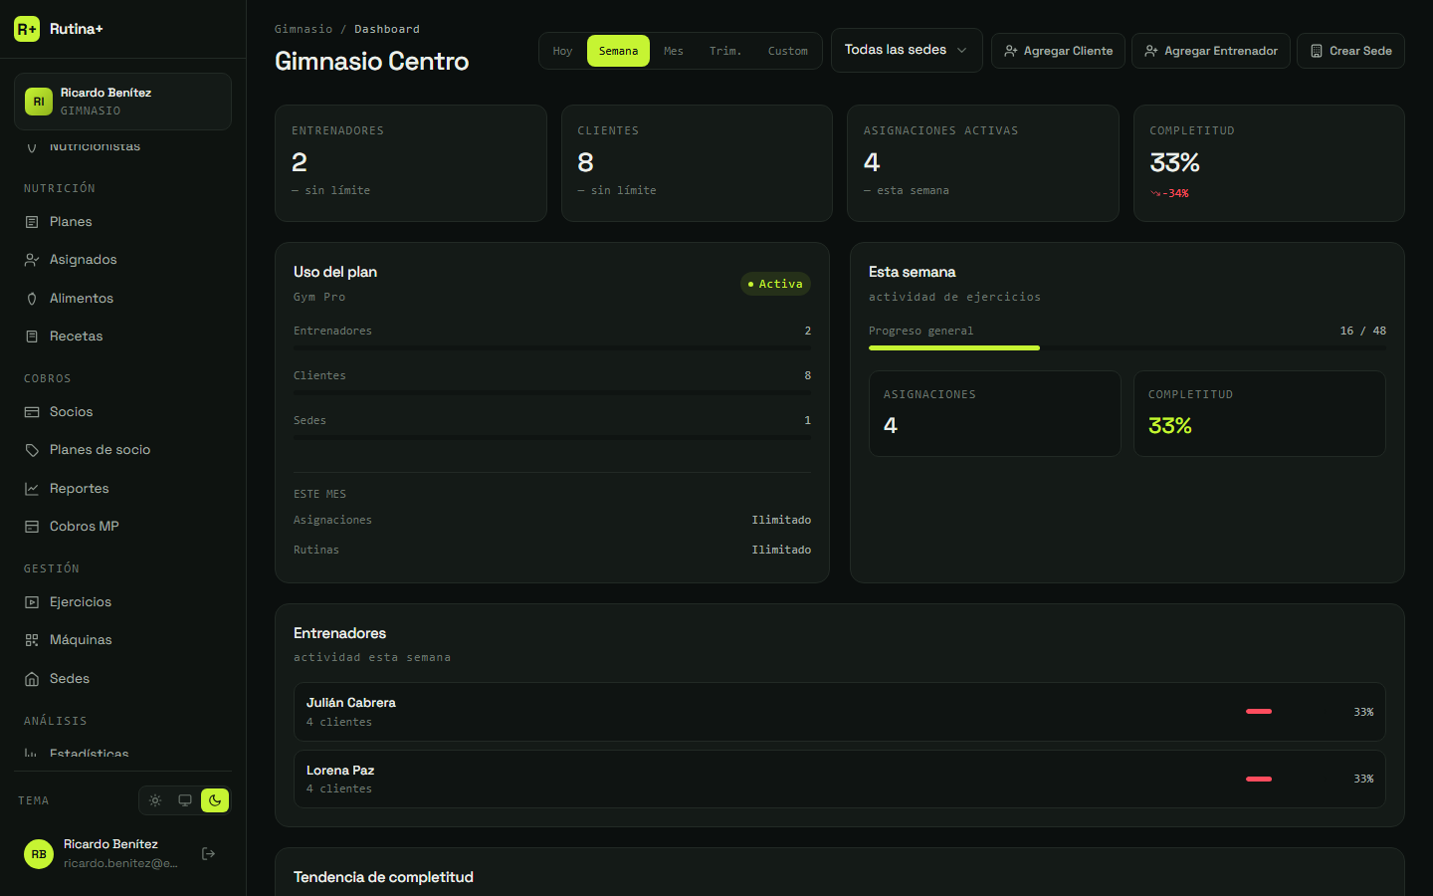Open Planes icon in Nutrición section
1433x896 pixels.
pos(32,222)
